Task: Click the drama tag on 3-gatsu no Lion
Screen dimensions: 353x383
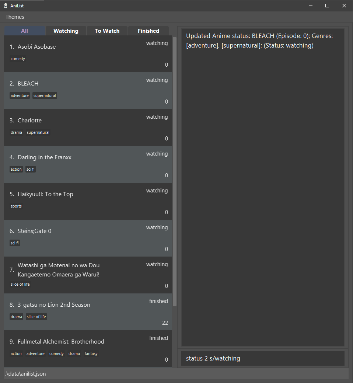Action: pyautogui.click(x=16, y=317)
